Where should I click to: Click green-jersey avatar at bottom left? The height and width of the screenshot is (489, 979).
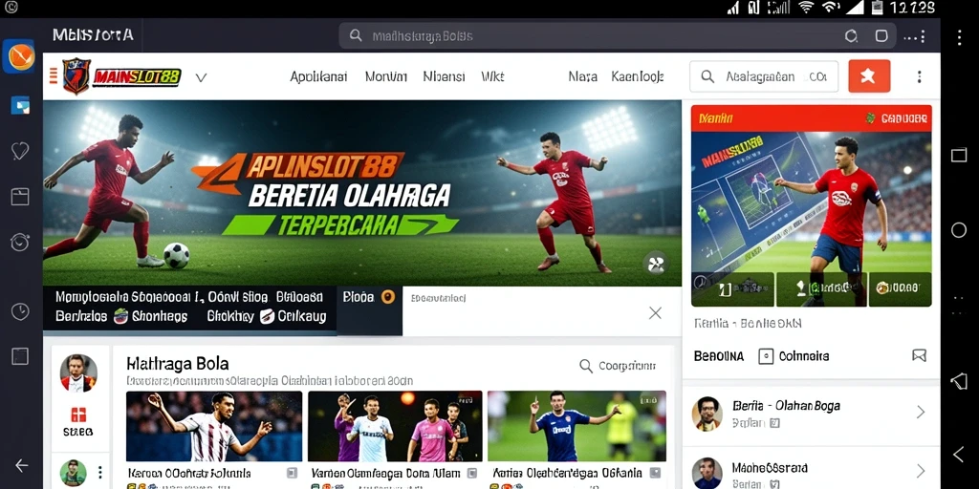(x=73, y=473)
